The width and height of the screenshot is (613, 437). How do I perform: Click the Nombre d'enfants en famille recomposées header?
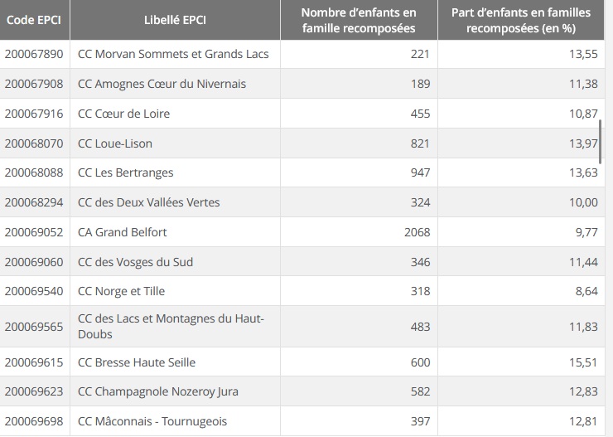358,20
